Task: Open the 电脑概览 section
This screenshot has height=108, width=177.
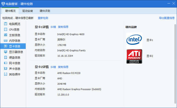Action: click(x=13, y=24)
